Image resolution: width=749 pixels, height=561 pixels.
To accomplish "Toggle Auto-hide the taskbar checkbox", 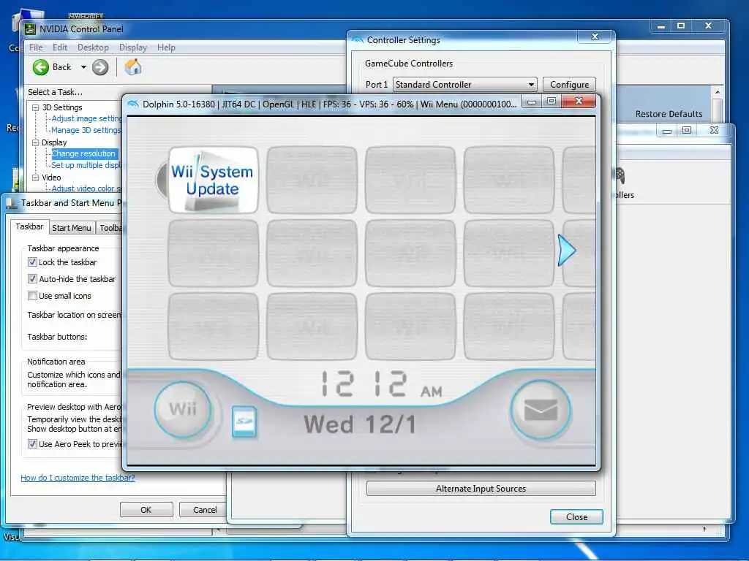I will click(32, 278).
